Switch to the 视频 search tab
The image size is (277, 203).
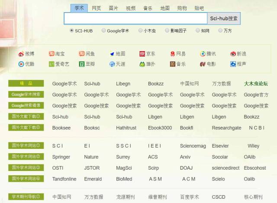coord(131,8)
